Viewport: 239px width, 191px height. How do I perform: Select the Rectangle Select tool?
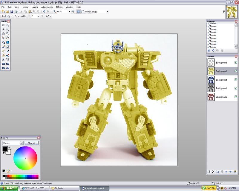pos(3,25)
